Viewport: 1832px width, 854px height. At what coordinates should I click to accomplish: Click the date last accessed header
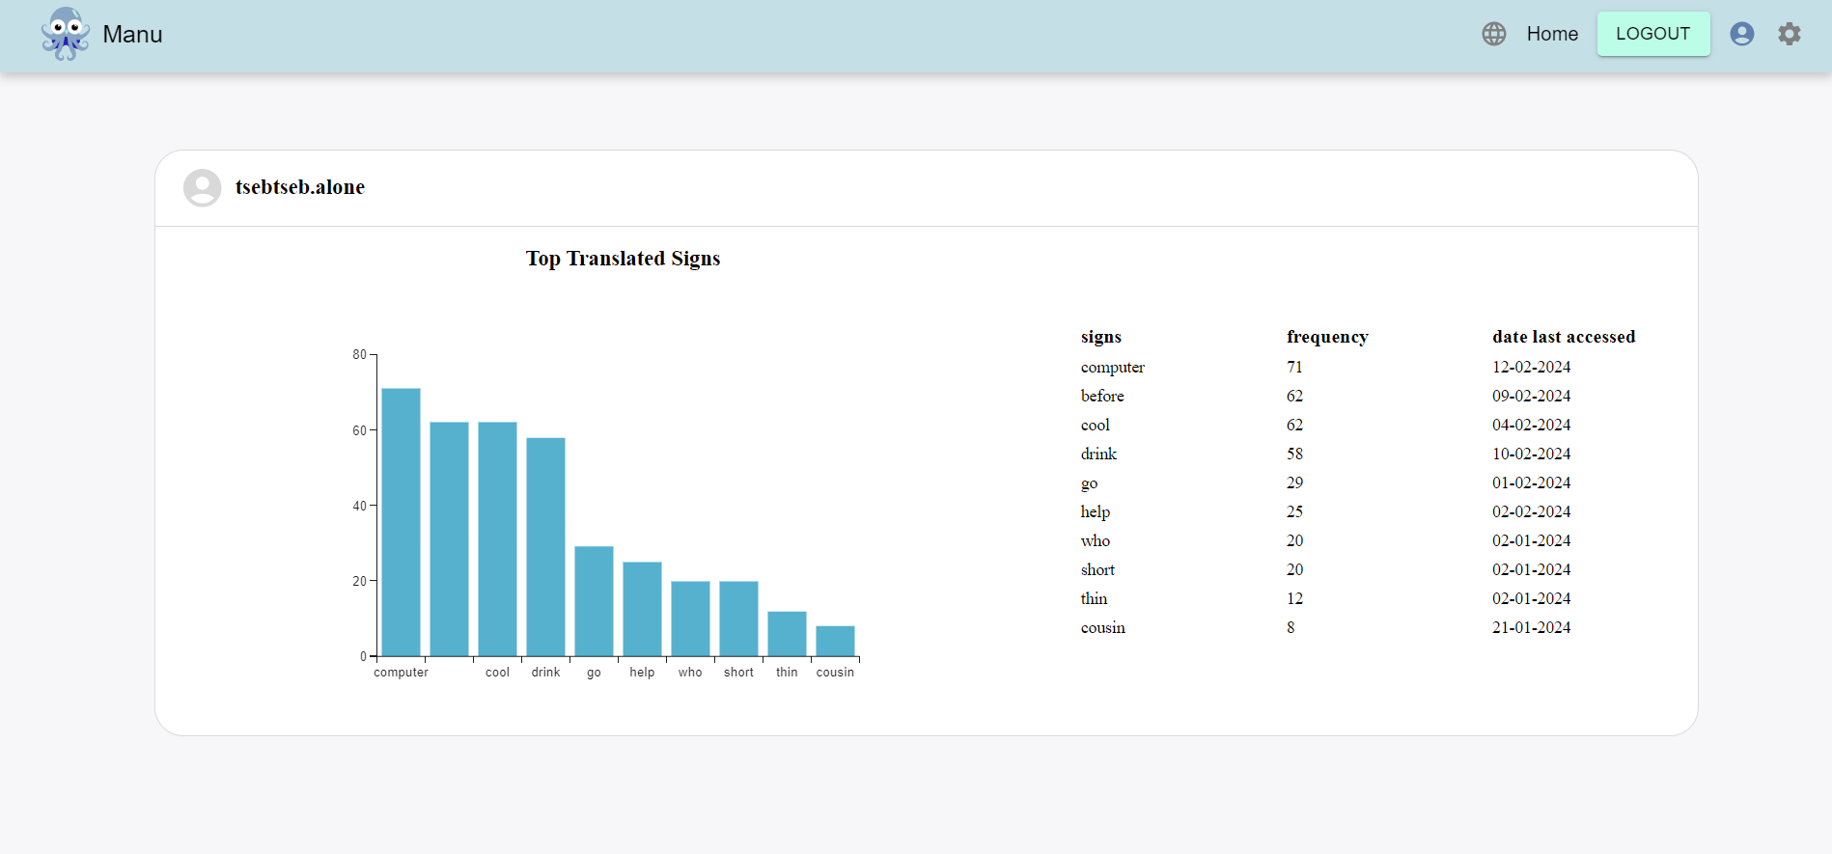1563,337
